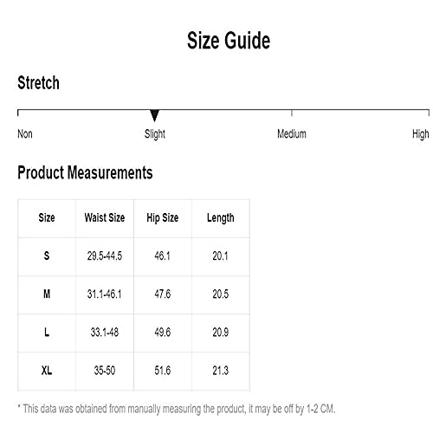The height and width of the screenshot is (433, 433).
Task: Select the XL size row label
Action: point(47,371)
